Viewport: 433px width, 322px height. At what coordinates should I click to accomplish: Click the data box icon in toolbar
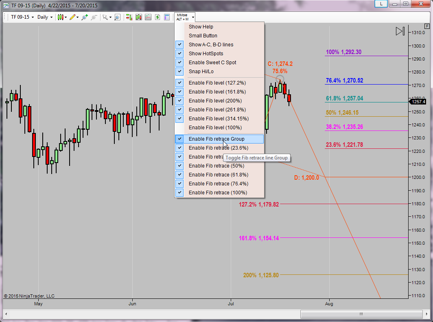click(139, 17)
